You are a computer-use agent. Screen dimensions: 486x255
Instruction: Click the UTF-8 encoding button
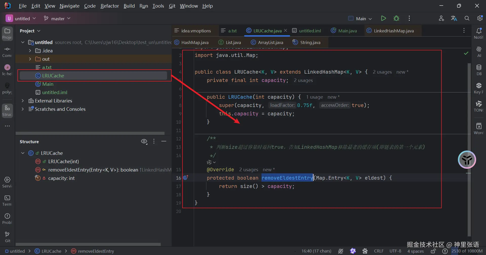[395, 251]
